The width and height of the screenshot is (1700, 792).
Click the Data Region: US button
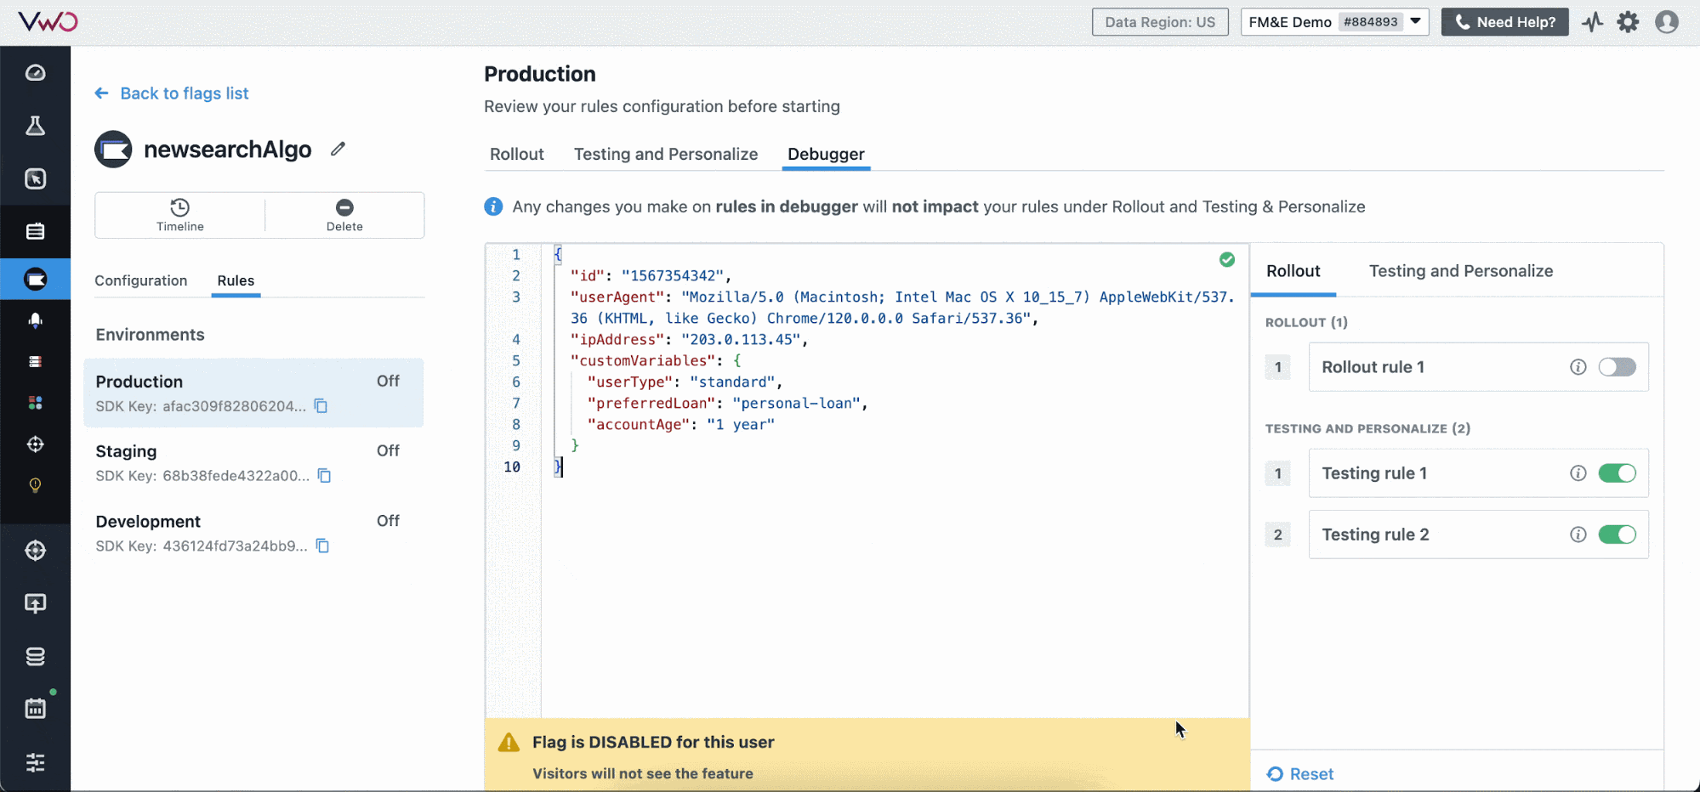click(x=1160, y=22)
